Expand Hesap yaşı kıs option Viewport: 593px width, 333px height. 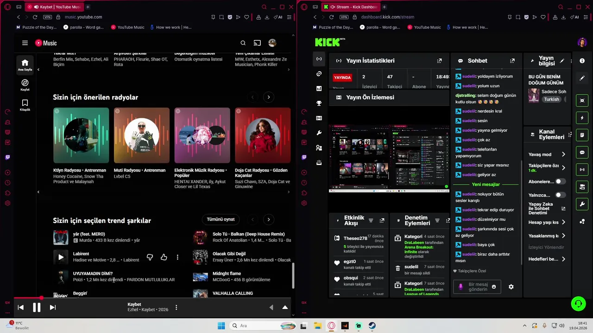(x=563, y=222)
